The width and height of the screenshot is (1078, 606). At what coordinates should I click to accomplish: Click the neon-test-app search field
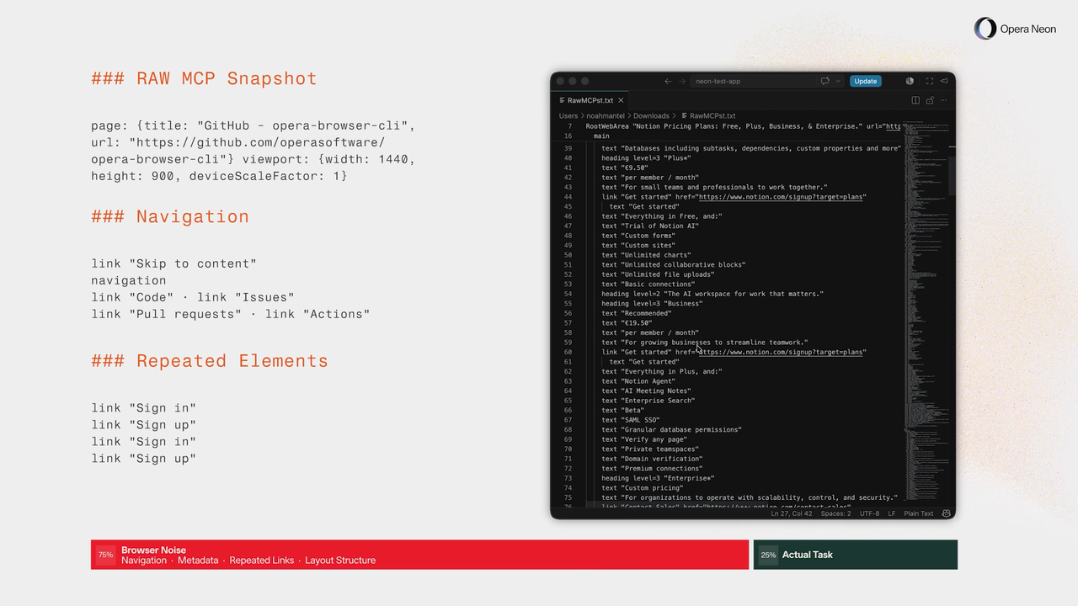click(753, 82)
